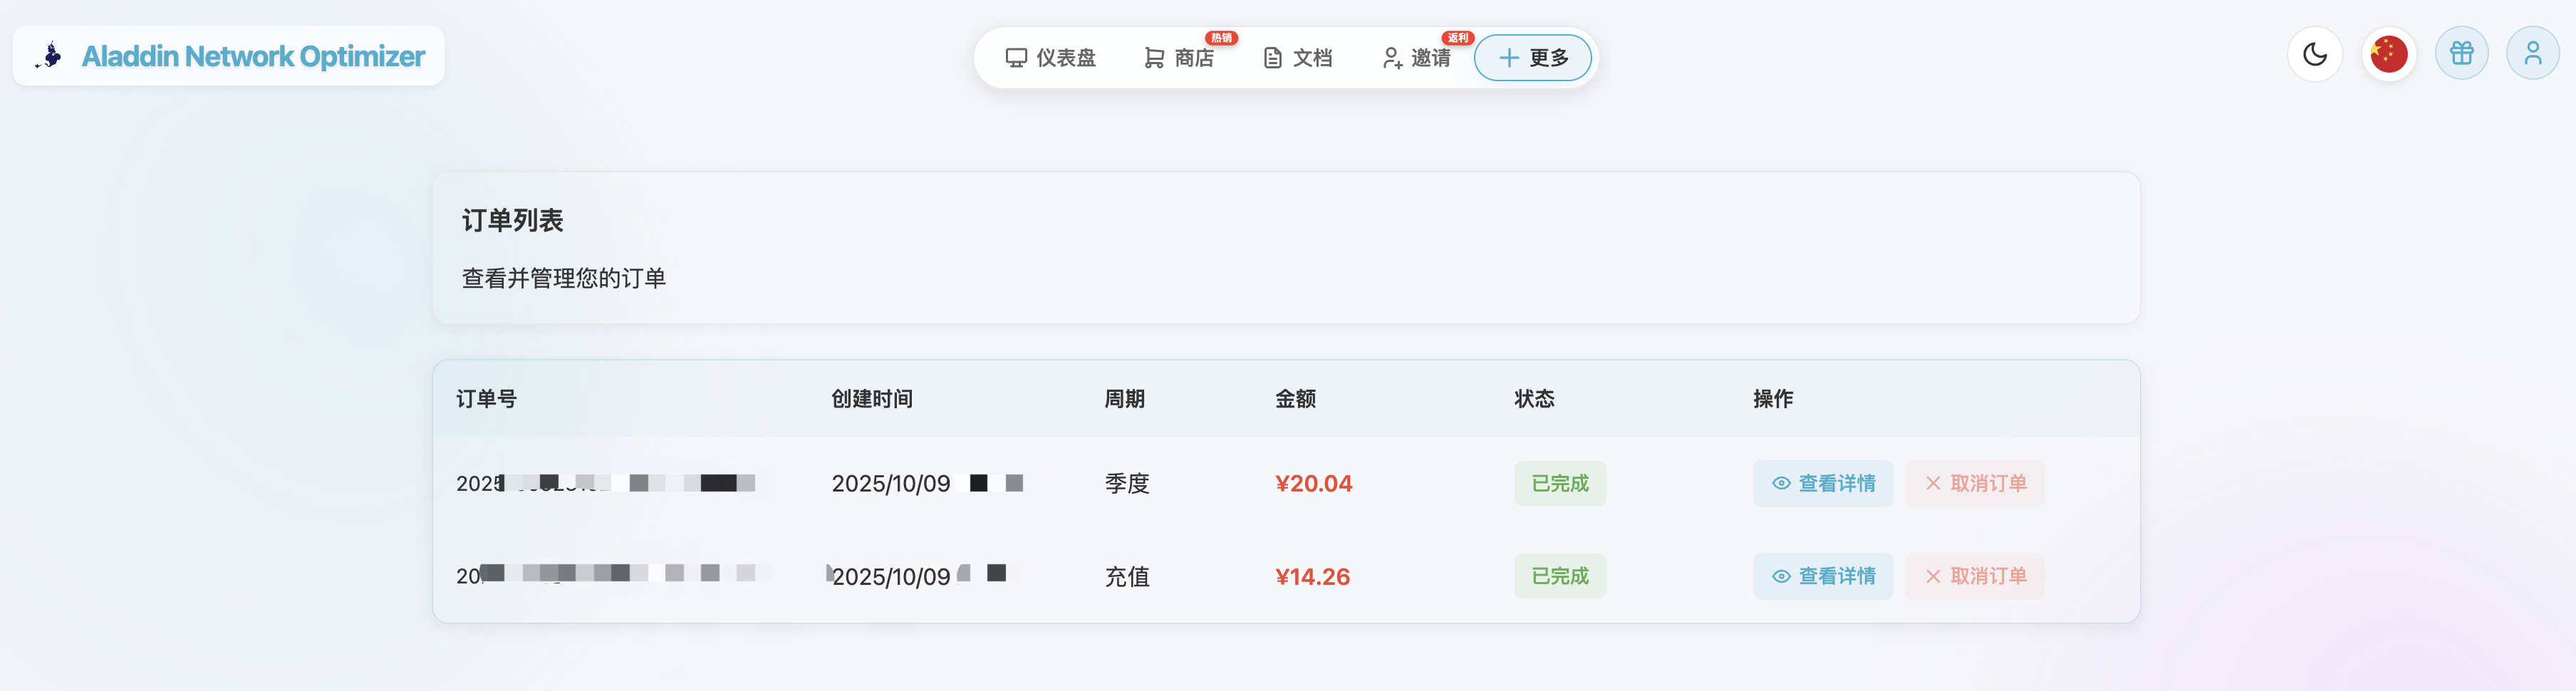This screenshot has width=2576, height=691.
Task: Open the 文档 documentation page
Action: (1298, 58)
